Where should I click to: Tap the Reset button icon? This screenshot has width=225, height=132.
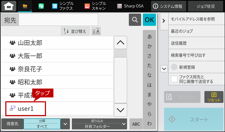point(214,97)
